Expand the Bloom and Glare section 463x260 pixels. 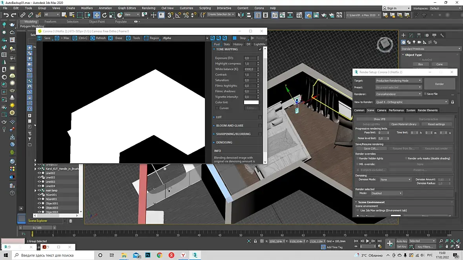[230, 126]
